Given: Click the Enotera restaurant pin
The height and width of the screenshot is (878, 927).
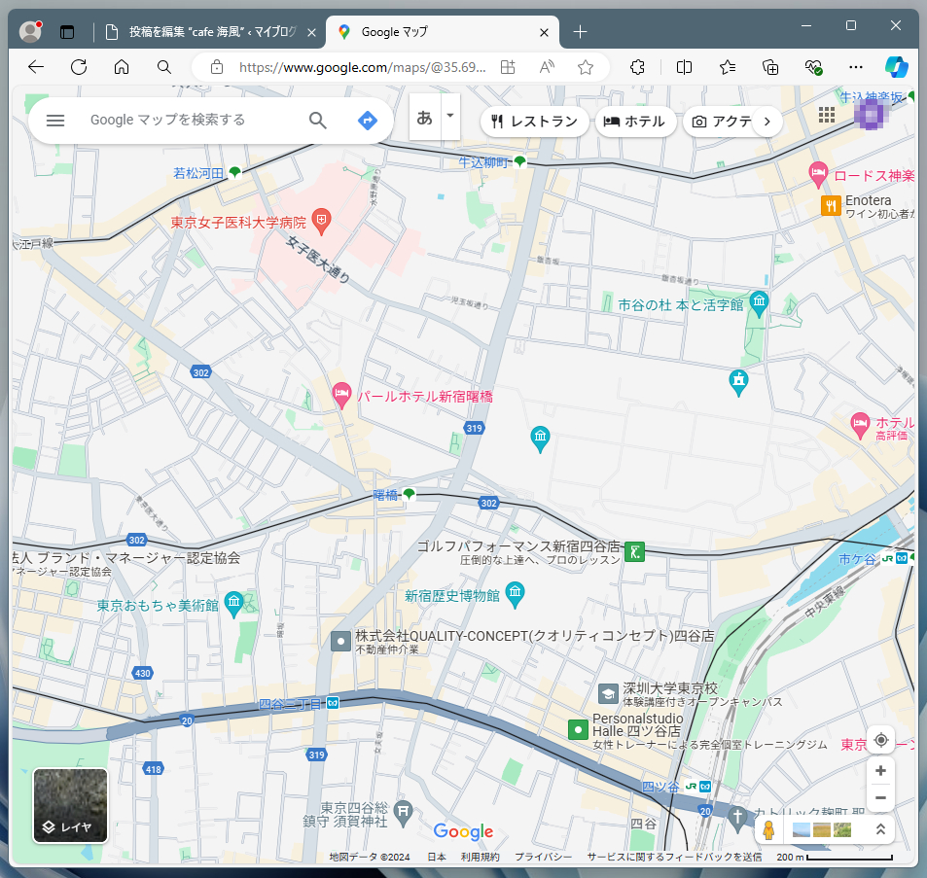Looking at the screenshot, I should point(831,205).
